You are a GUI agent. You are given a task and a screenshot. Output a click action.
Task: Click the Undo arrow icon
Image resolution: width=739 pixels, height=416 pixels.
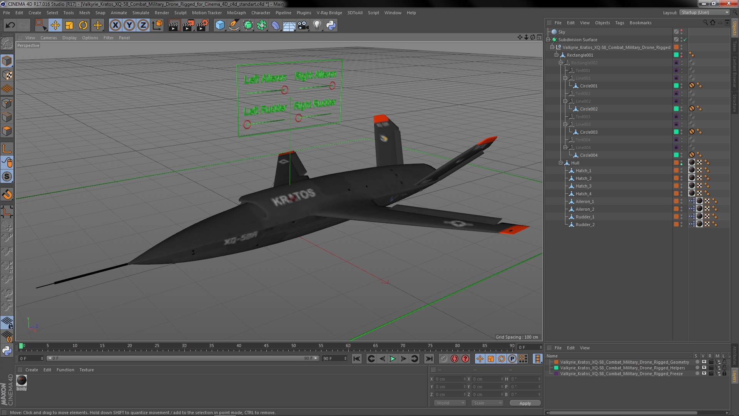[x=10, y=25]
